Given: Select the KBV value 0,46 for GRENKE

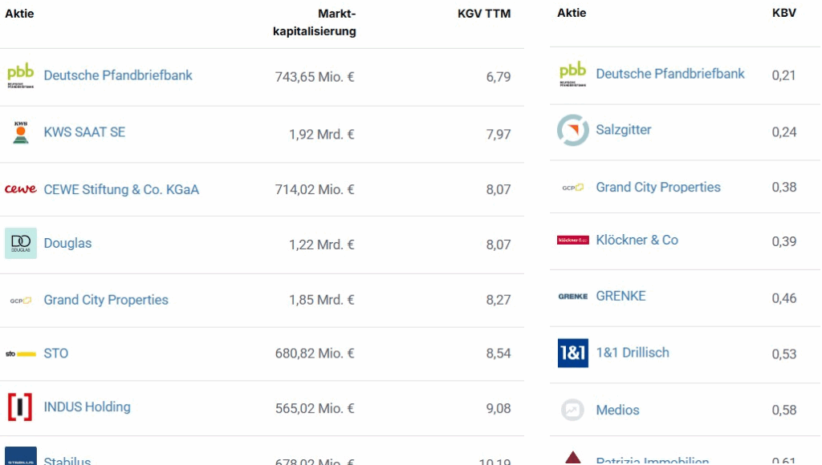Looking at the screenshot, I should pos(783,298).
